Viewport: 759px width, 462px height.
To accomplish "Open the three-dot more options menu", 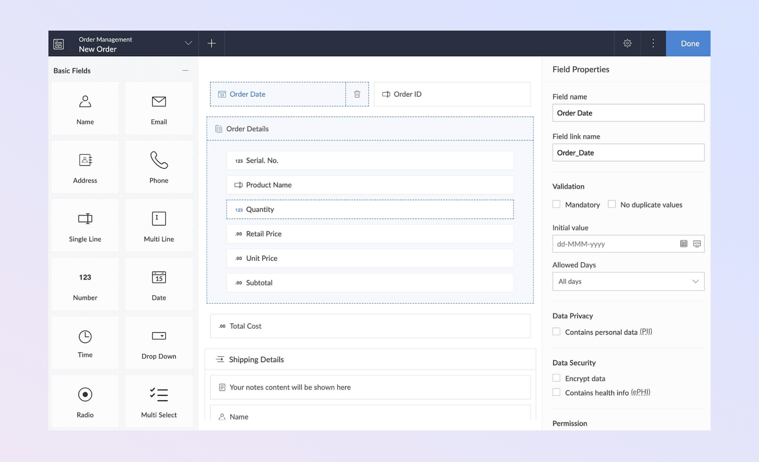I will pyautogui.click(x=653, y=43).
